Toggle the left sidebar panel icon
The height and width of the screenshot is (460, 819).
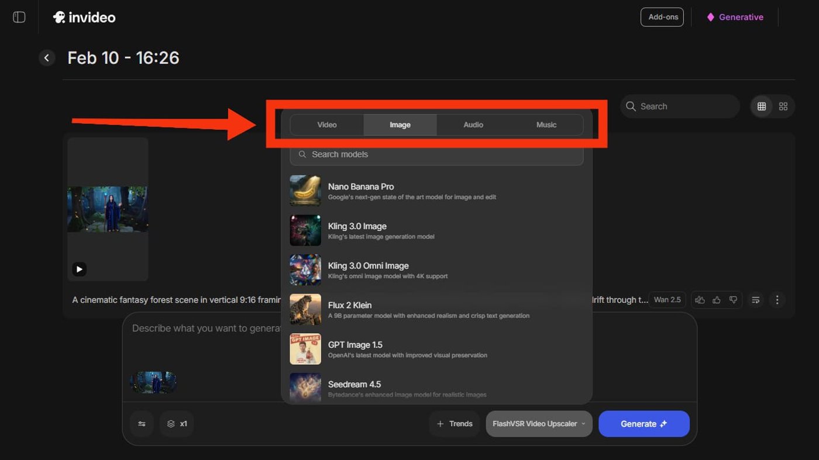(19, 17)
